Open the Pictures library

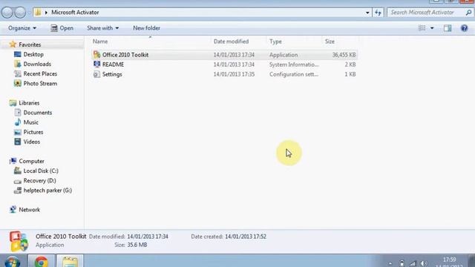(x=33, y=132)
